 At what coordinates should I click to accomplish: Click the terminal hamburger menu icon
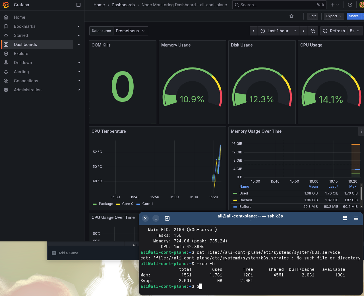click(356, 218)
